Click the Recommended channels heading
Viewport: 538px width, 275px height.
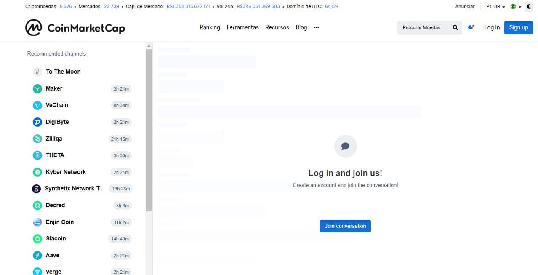(56, 53)
